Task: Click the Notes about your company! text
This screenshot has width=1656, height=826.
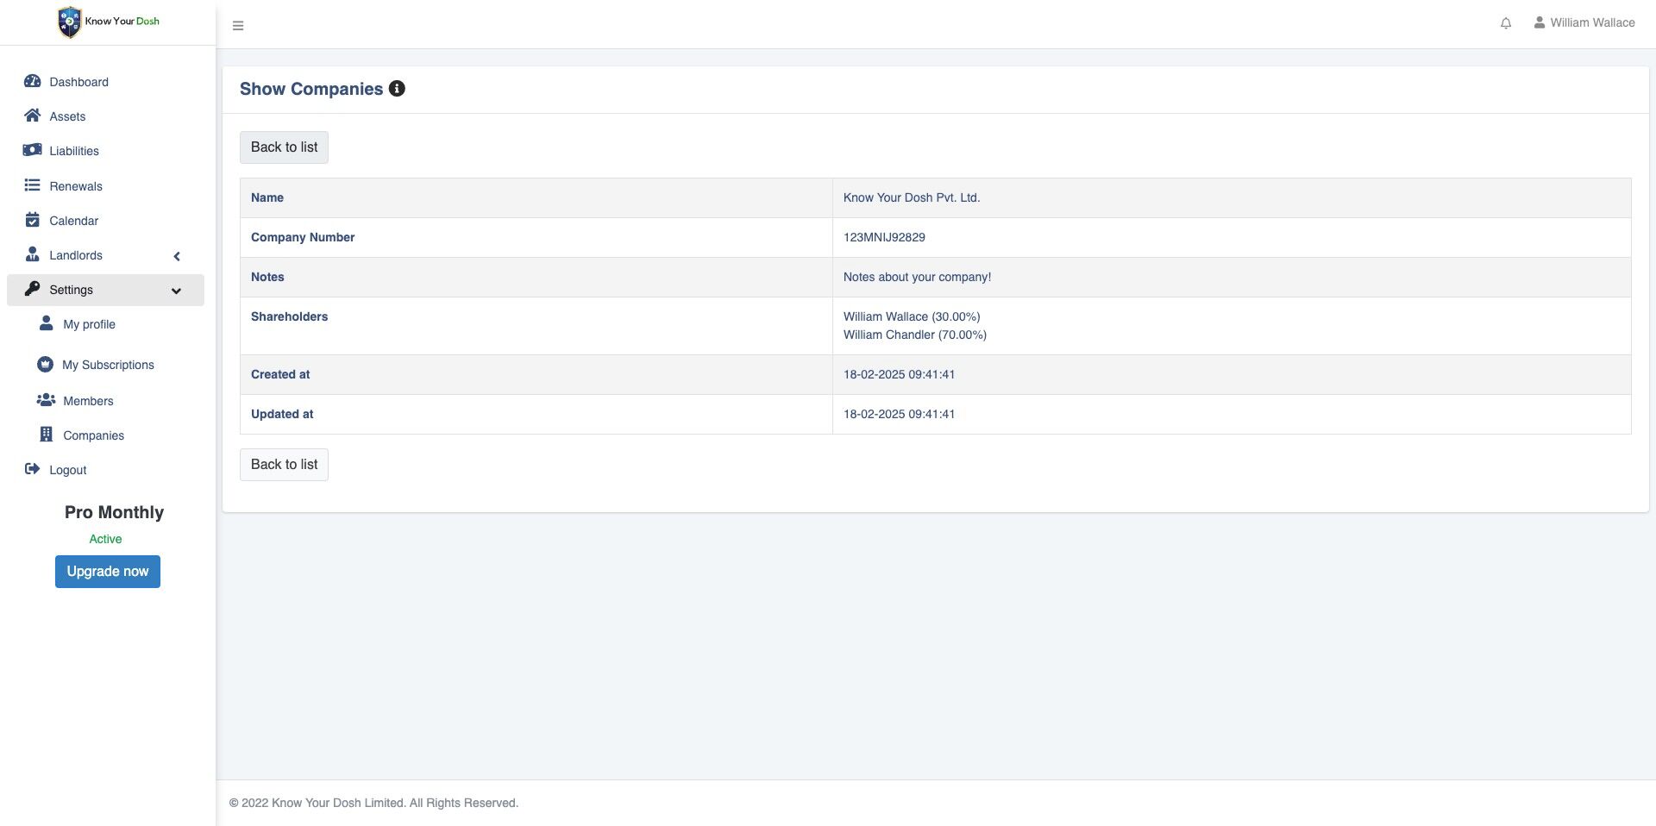Action: coord(917,277)
